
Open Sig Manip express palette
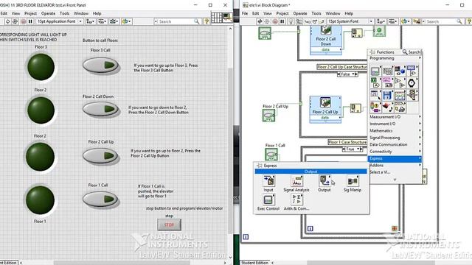tap(353, 183)
